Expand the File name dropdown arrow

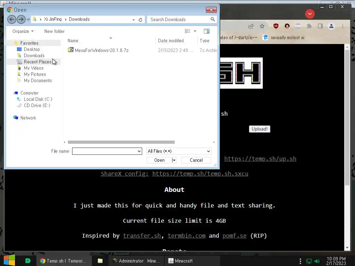click(x=139, y=151)
